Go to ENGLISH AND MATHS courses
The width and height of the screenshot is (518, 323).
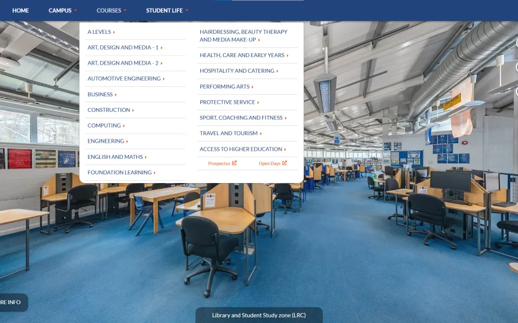(117, 157)
